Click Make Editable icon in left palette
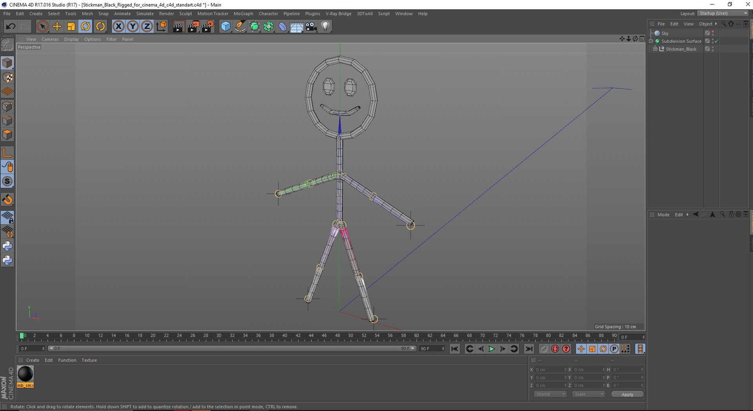The height and width of the screenshot is (411, 753). click(7, 45)
